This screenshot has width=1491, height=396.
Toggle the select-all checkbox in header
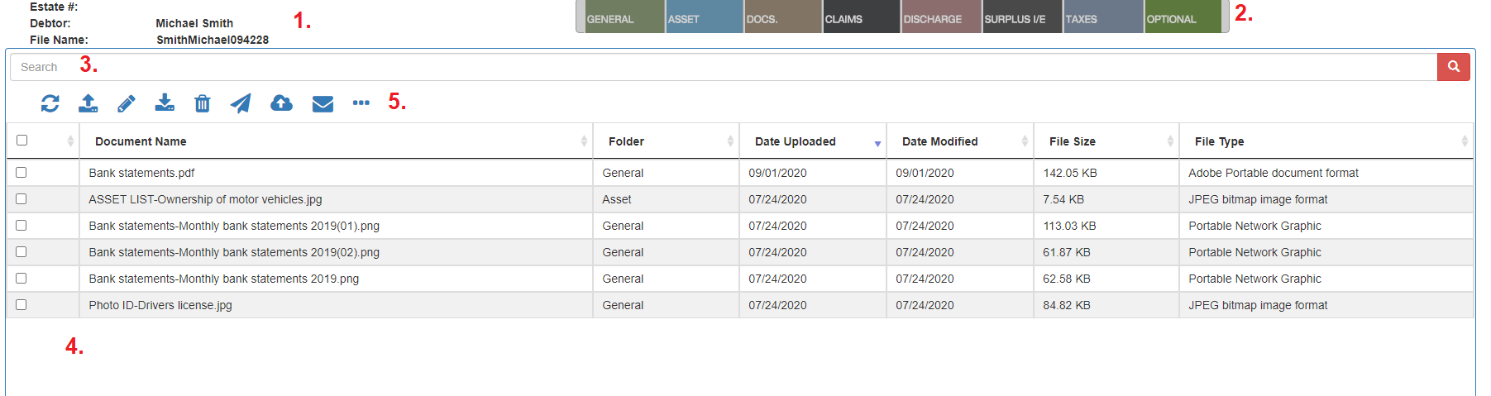(x=22, y=141)
